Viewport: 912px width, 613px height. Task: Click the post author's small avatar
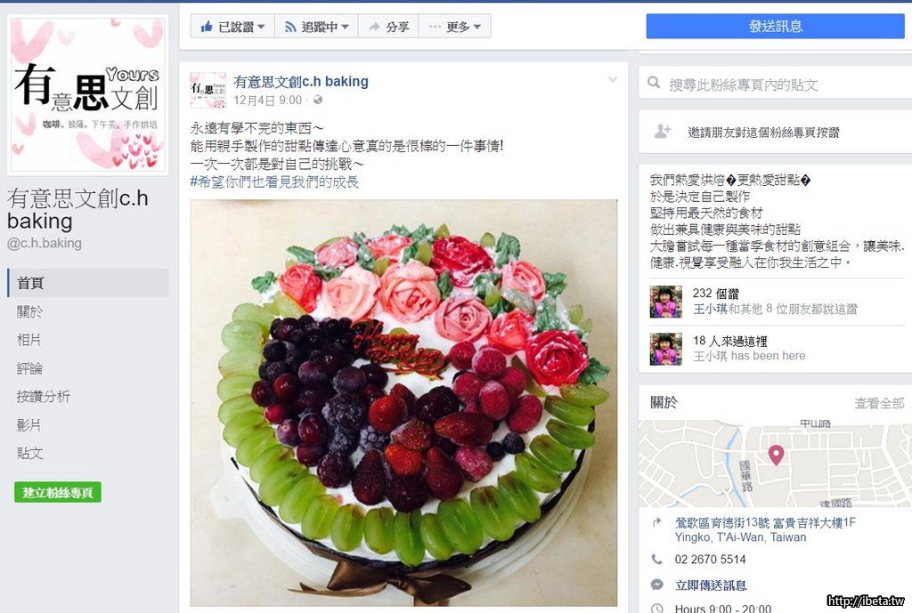pos(208,90)
